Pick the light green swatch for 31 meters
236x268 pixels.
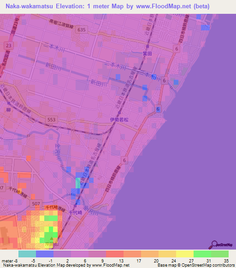pos(220,254)
